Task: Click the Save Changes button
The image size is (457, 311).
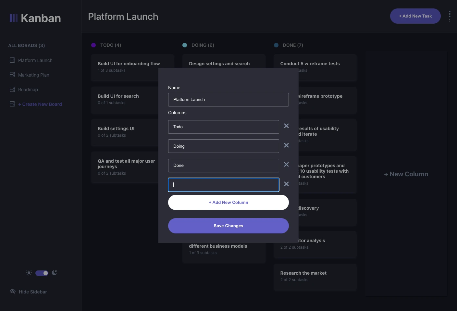Action: coord(228,226)
